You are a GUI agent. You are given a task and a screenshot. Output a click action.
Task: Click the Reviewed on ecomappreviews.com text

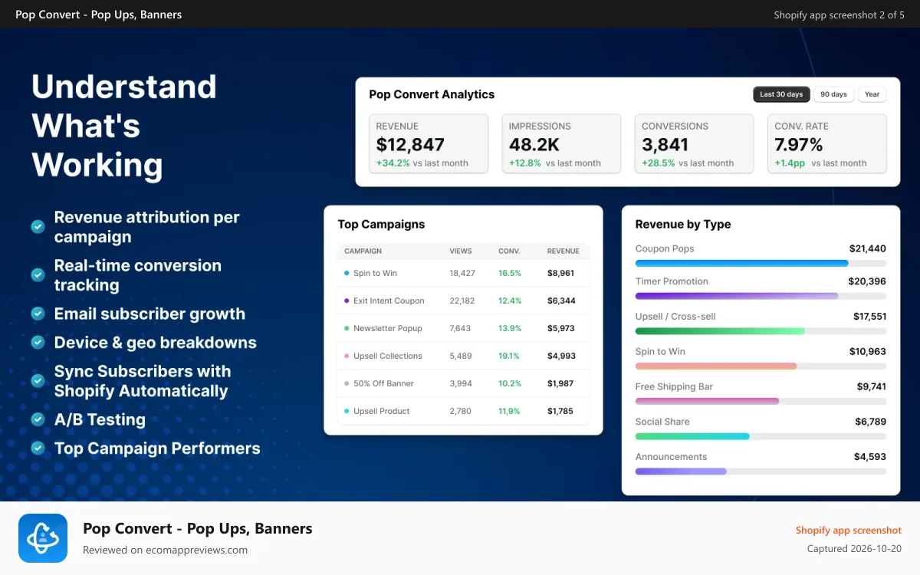tap(165, 550)
